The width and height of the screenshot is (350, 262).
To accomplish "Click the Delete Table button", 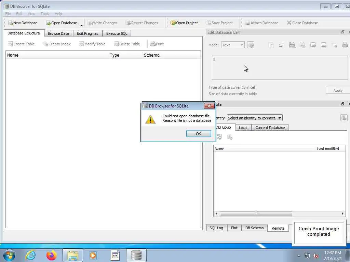I will tap(127, 44).
